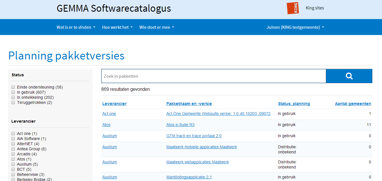Click Auxilium link in Marktlotingsapplicatie row
Screen dimensions: 382x181
point(110,177)
